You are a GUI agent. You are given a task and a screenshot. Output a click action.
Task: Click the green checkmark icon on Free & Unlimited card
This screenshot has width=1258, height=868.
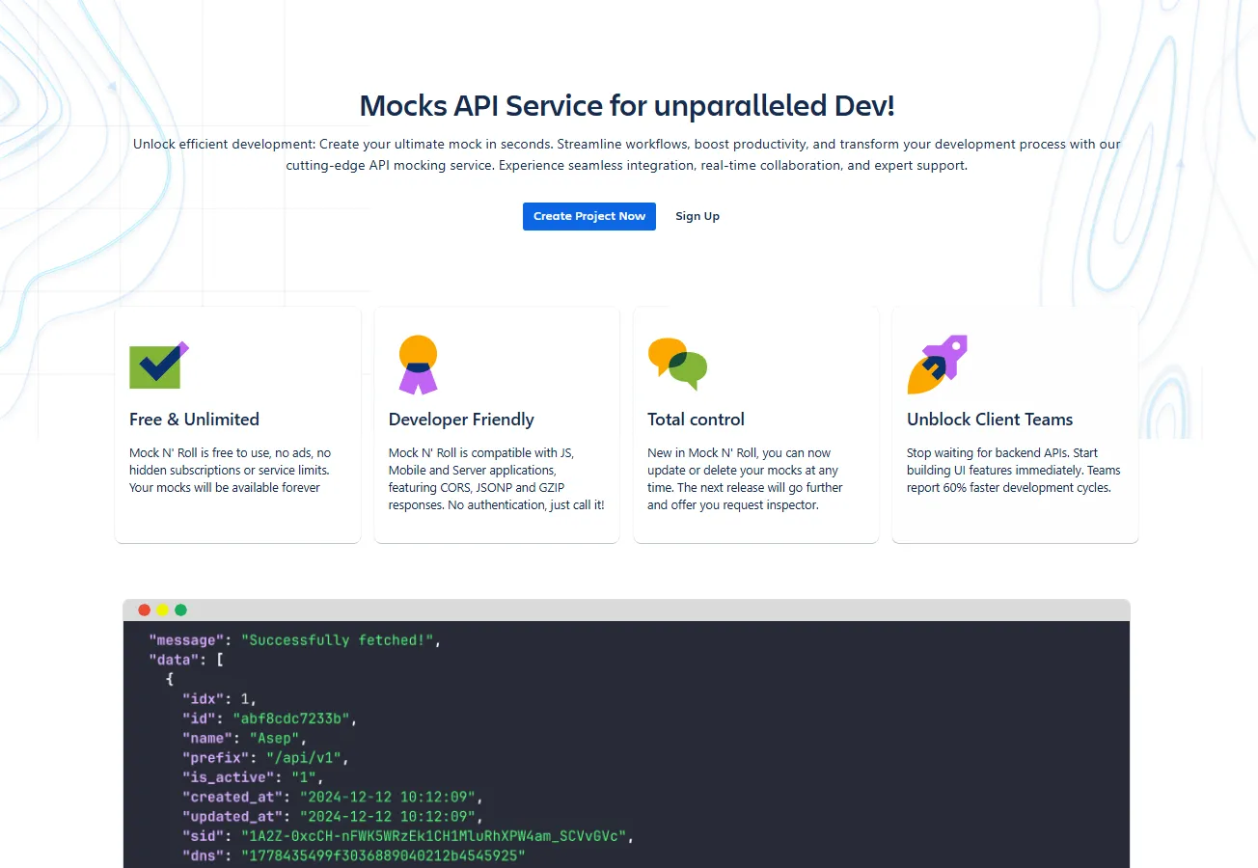coord(158,364)
